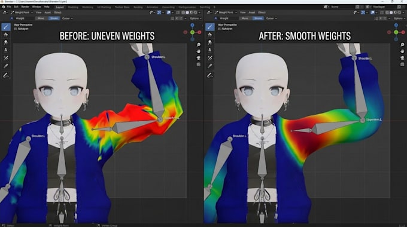This screenshot has height=227, width=407.
Task: Select the Smear brush tool in the left viewport
Action: (x=6, y=50)
